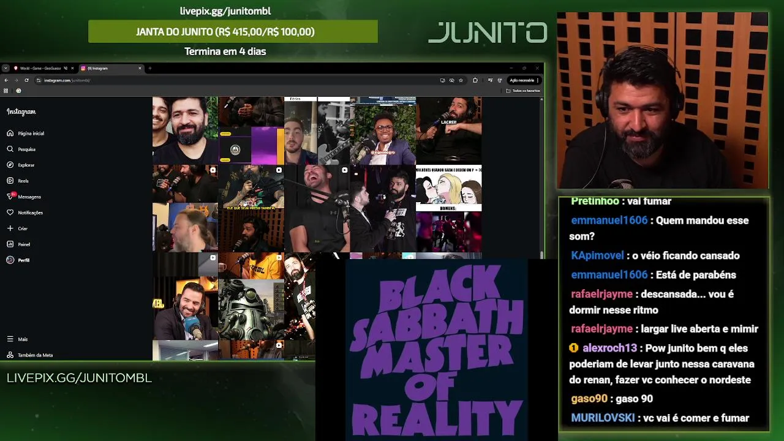This screenshot has width=784, height=441.
Task: Open the Todos os favoritos folder
Action: point(523,91)
